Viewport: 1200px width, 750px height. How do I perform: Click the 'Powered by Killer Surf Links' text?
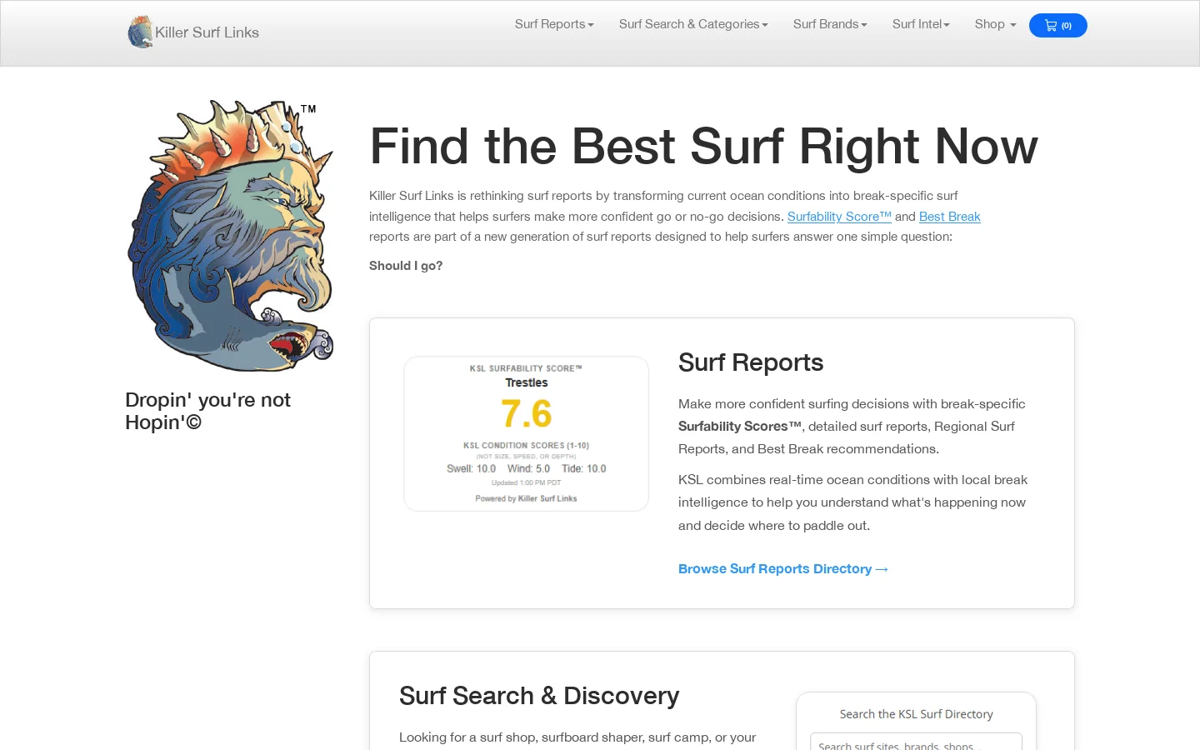coord(526,498)
